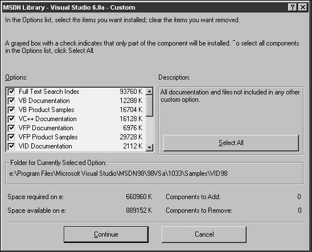Click Continue to proceed with installation
Screen dimensions: 312x252
(x=106, y=234)
